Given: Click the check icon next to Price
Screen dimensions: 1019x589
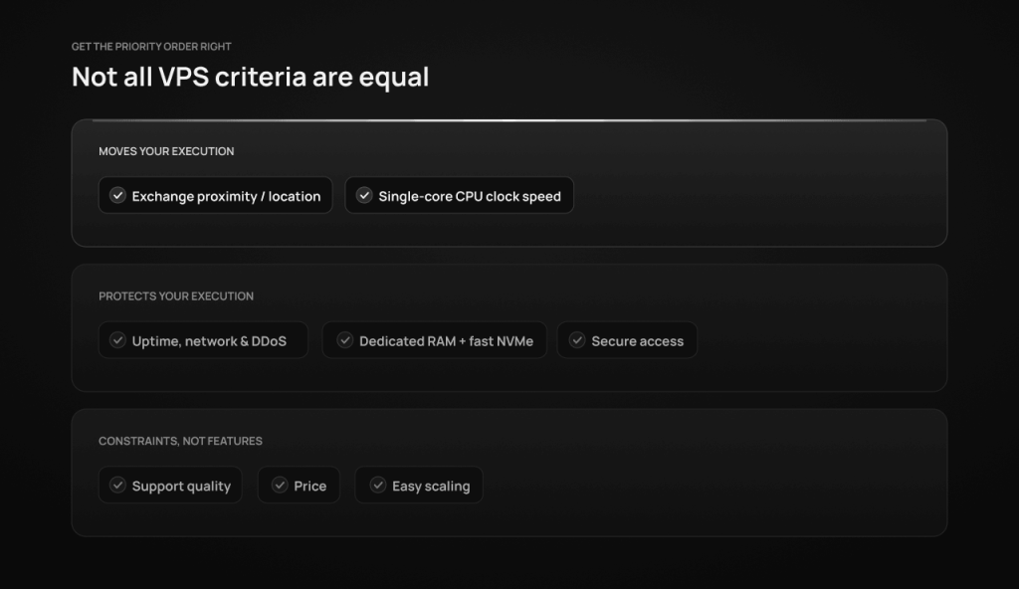Looking at the screenshot, I should pyautogui.click(x=280, y=485).
